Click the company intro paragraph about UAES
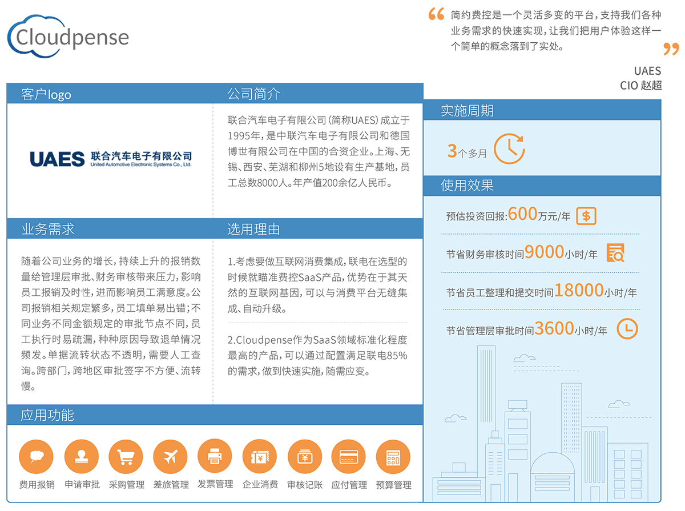 tap(319, 152)
